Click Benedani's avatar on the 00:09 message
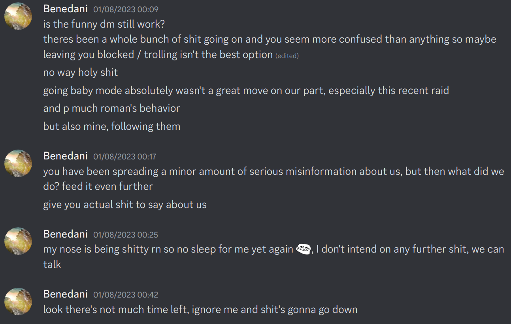Image resolution: width=511 pixels, height=324 pixels. tap(18, 16)
